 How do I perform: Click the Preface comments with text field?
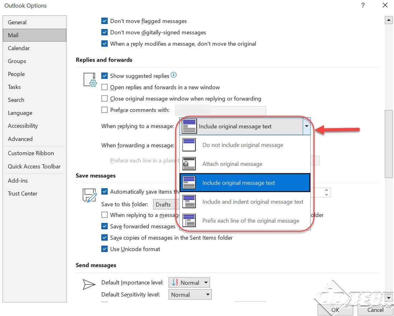(x=220, y=110)
